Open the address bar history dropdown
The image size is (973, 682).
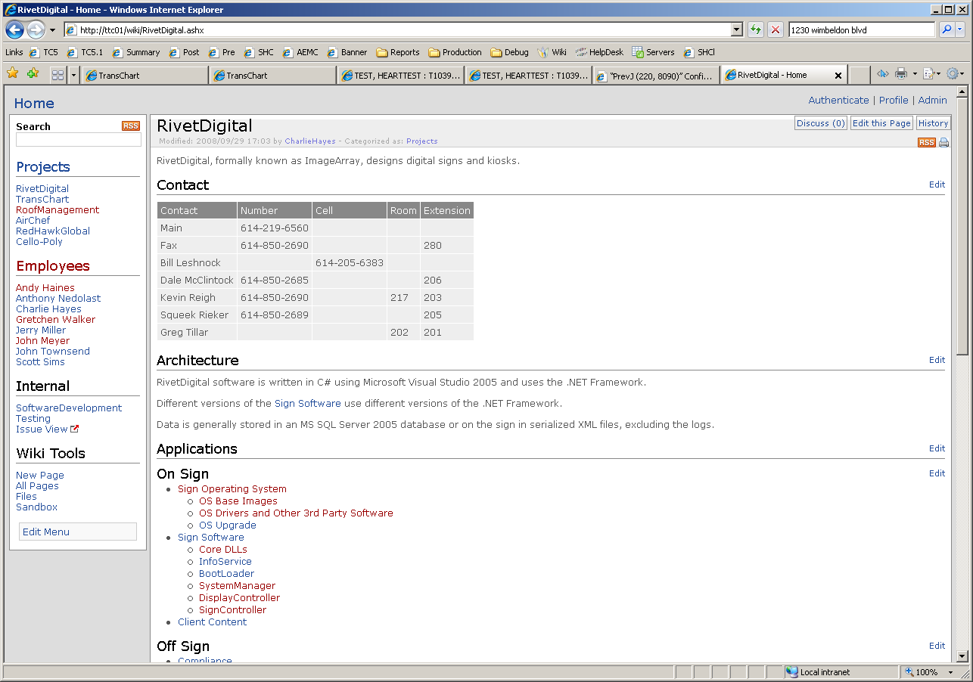737,30
